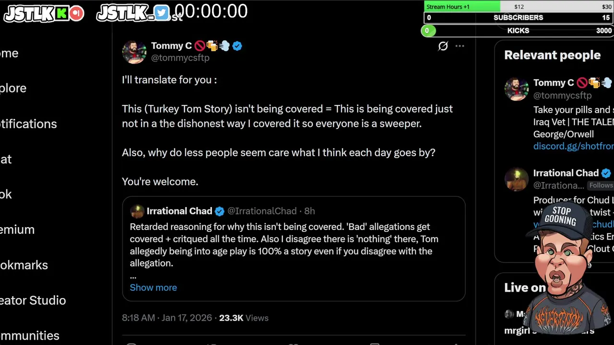The width and height of the screenshot is (614, 345).
Task: Click Irrational Chad's avatar in Relevant people
Action: [x=516, y=180]
